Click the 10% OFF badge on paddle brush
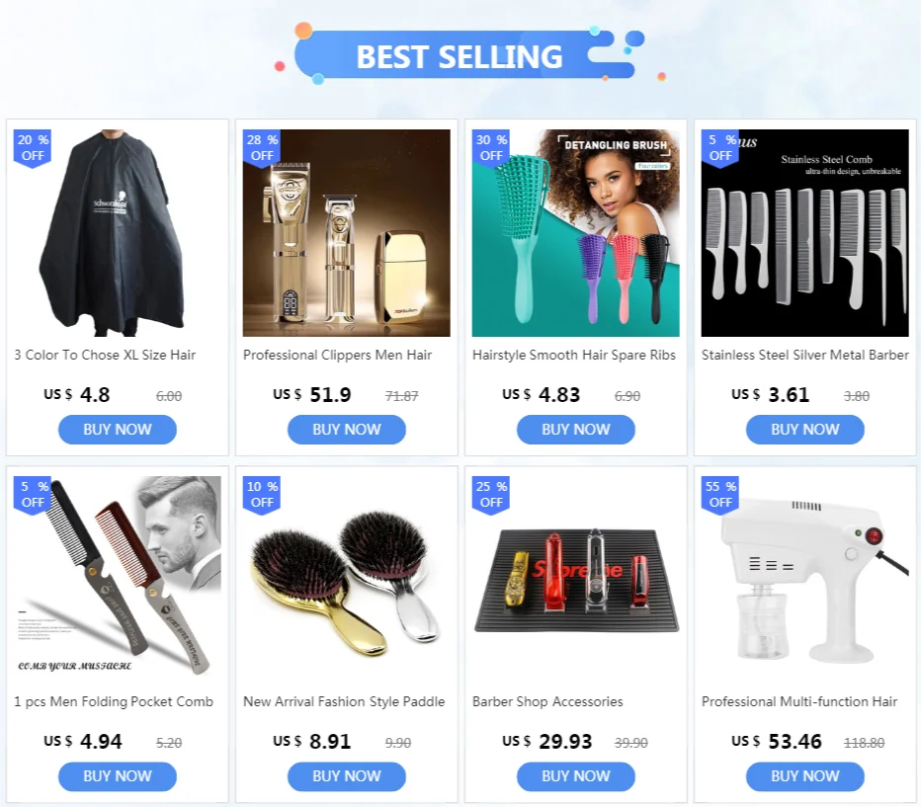This screenshot has height=807, width=921. pyautogui.click(x=262, y=495)
